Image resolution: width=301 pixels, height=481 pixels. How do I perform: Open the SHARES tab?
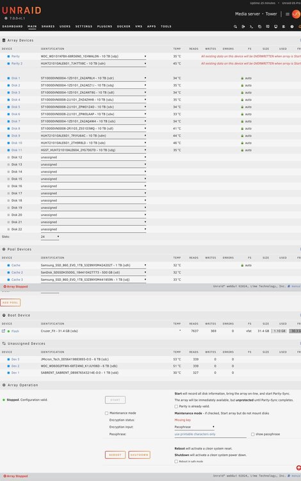(48, 26)
